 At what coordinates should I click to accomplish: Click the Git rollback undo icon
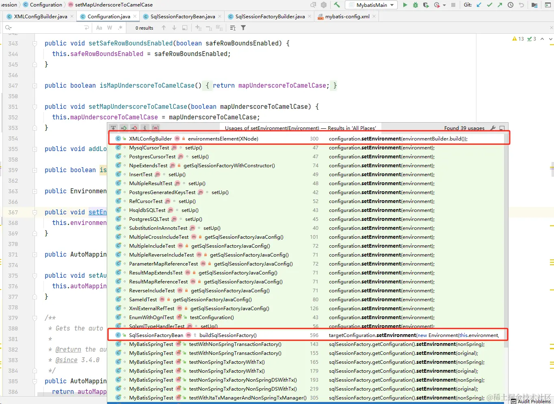[x=522, y=5]
